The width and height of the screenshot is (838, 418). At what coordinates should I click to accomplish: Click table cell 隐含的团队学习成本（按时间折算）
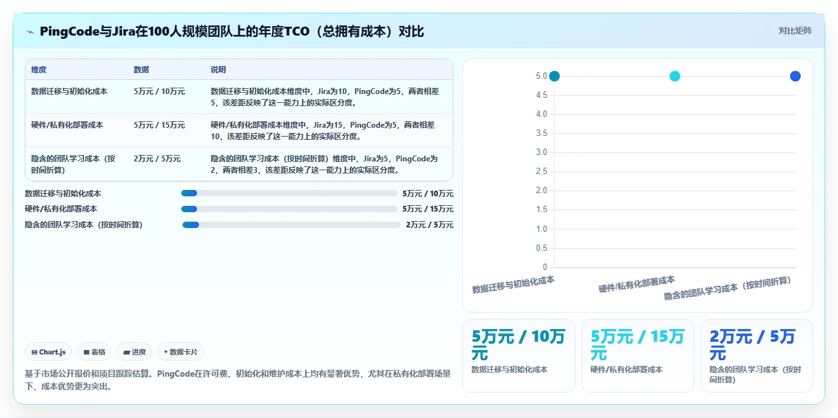[74, 164]
